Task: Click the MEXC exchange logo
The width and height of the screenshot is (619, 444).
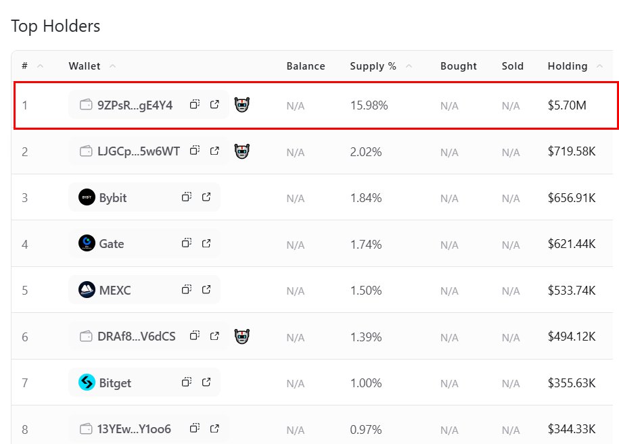Action: (87, 290)
